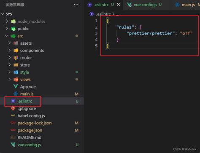This screenshot has height=153, width=200.
Task: Click the Vue icon beside App.vue
Action: click(x=16, y=86)
